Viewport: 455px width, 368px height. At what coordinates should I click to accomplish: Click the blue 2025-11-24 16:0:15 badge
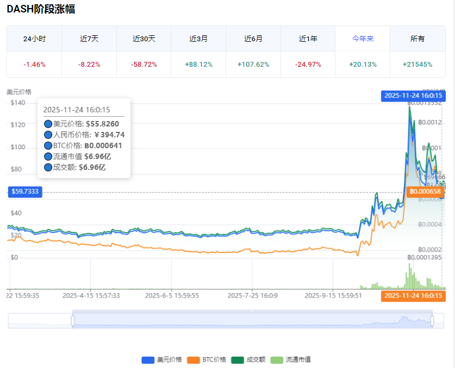pyautogui.click(x=413, y=96)
